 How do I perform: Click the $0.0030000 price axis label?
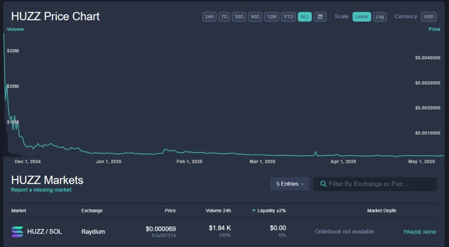pyautogui.click(x=428, y=83)
